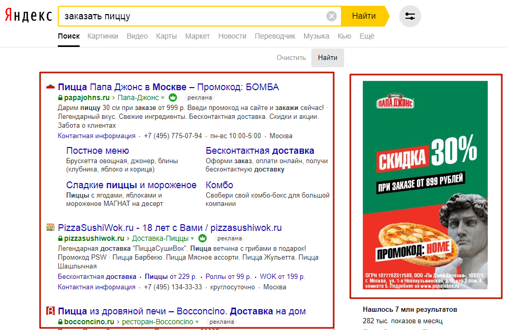The image size is (507, 330).
Task: Click the Папа-Джонс breadcrumb text
Action: click(138, 97)
